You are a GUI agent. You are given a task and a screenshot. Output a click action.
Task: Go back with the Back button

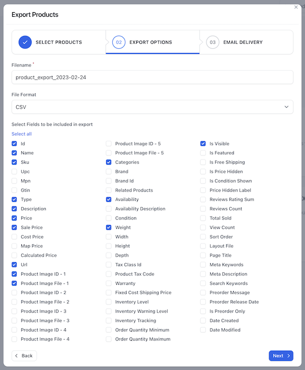tap(24, 356)
